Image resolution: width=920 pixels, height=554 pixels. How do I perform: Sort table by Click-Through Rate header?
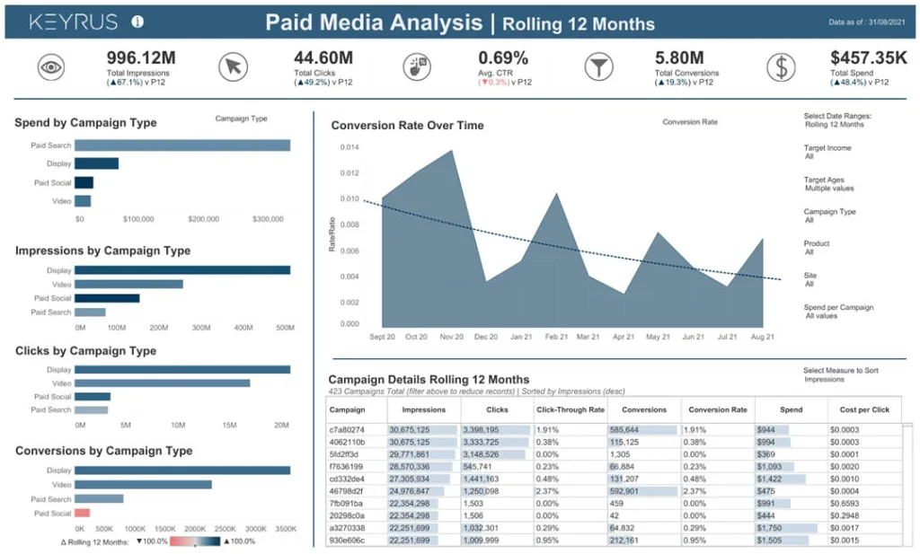[571, 409]
